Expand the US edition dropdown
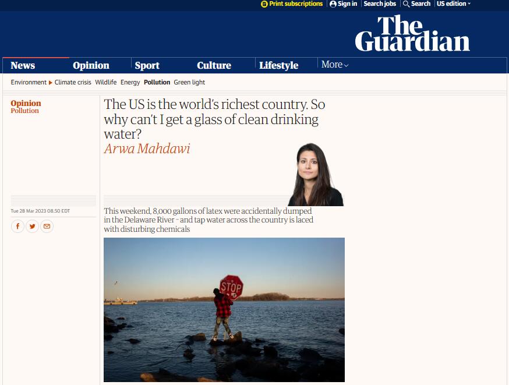 454,4
